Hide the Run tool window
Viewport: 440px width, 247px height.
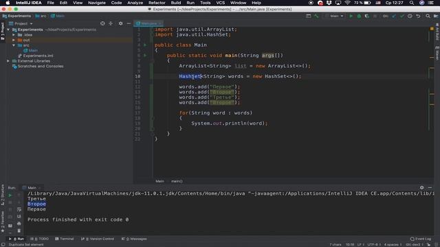tap(430, 187)
